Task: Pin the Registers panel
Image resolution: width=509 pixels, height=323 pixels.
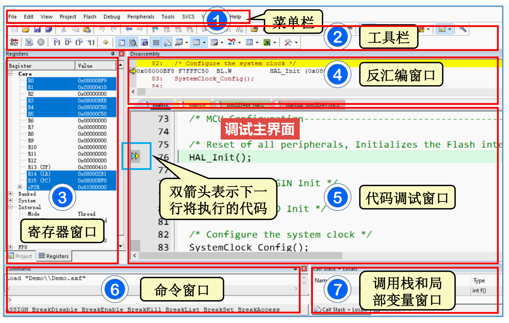Action: click(x=113, y=54)
